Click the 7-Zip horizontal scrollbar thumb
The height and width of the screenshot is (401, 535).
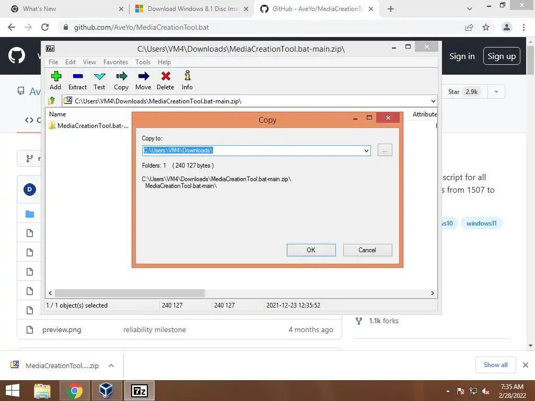130,293
